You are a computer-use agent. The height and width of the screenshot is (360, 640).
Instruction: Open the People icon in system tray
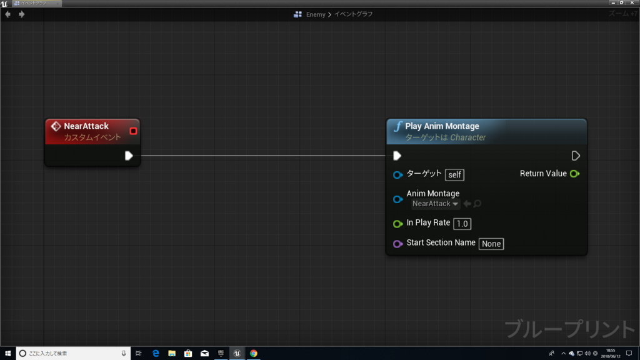pyautogui.click(x=551, y=354)
